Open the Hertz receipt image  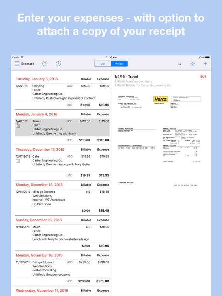(x=160, y=141)
